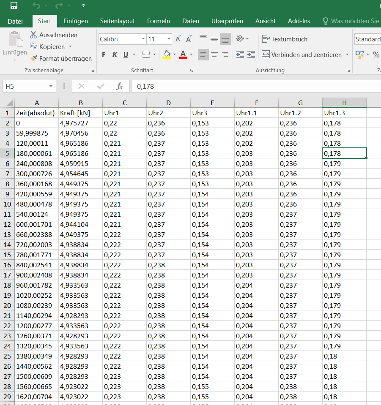Click the Save disk icon
381x405 pixels.
coord(14,5)
